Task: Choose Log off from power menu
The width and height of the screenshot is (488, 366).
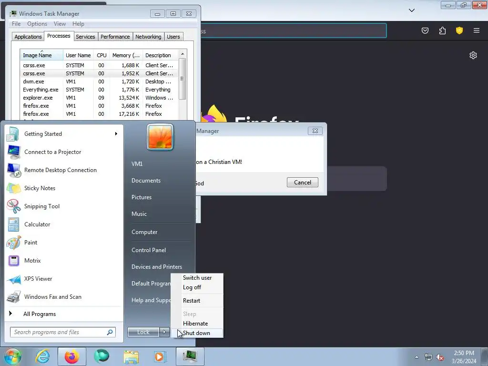Action: [197, 287]
